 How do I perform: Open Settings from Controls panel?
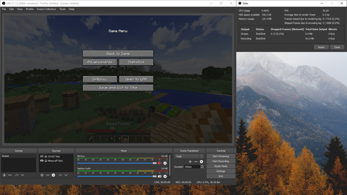pyautogui.click(x=221, y=171)
